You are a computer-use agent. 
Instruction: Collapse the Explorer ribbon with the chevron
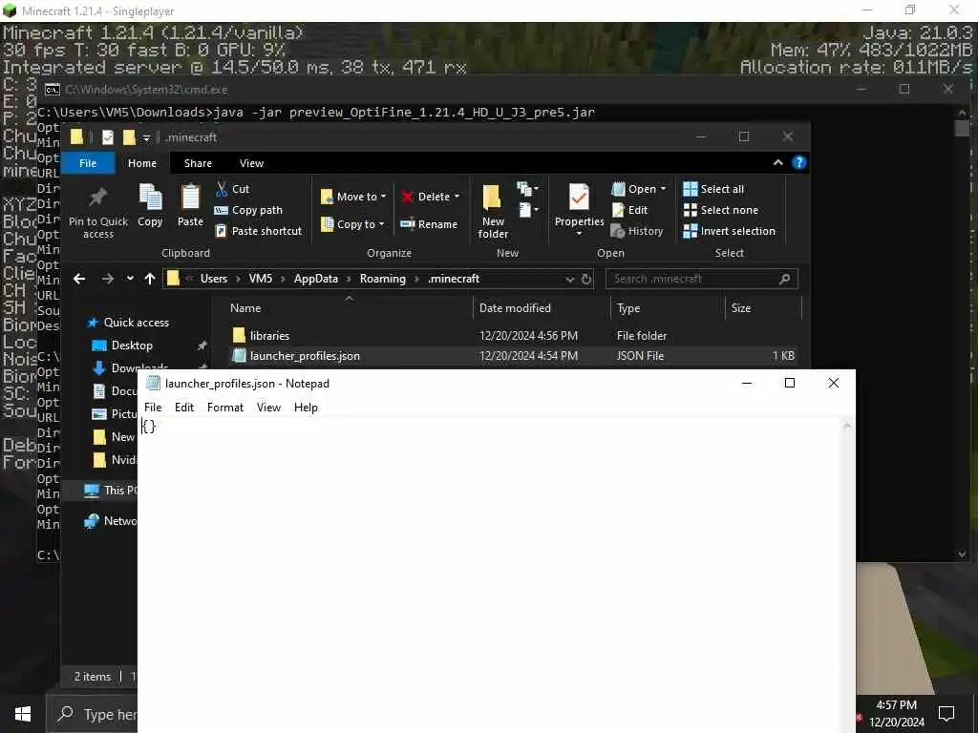(x=777, y=162)
